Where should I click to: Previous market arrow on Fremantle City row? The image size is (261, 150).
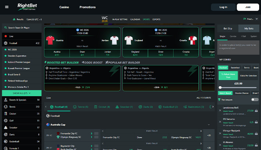[103, 131]
